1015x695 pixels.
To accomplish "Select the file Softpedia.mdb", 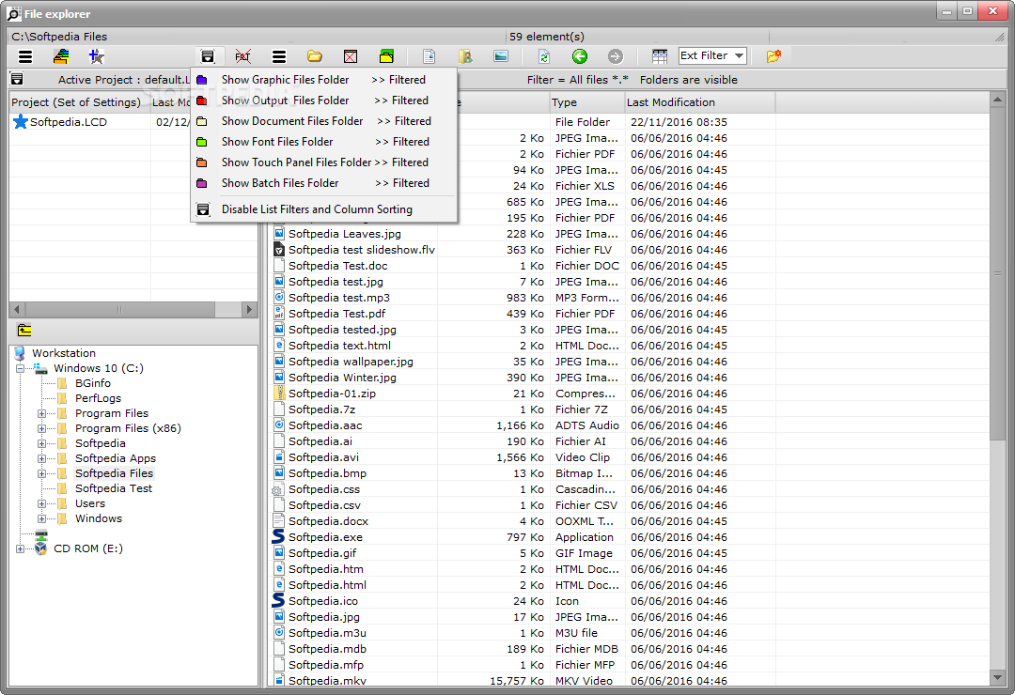I will pos(327,649).
